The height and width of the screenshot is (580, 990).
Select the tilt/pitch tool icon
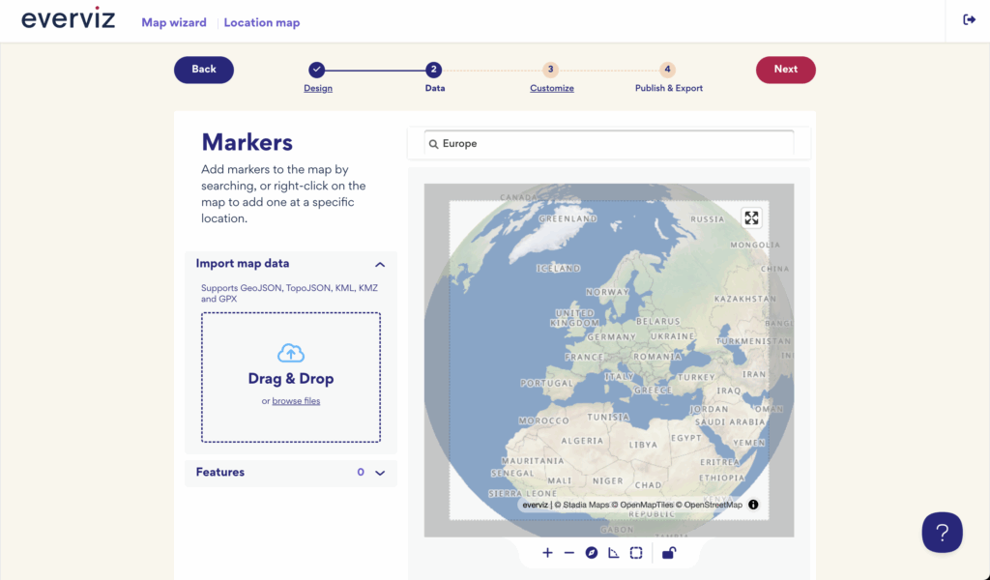pyautogui.click(x=613, y=553)
